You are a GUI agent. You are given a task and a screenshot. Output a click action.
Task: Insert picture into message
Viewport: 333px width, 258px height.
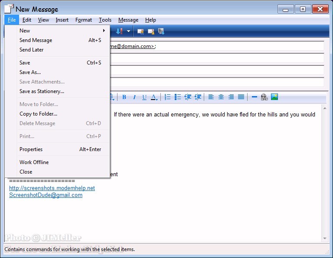click(x=274, y=97)
